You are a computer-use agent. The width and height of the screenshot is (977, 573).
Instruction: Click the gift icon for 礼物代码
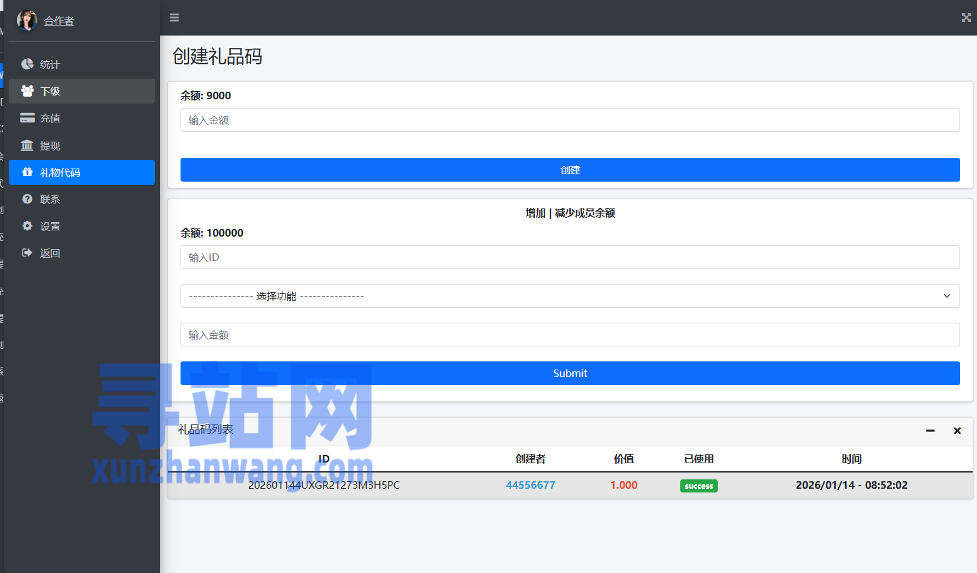coord(27,172)
